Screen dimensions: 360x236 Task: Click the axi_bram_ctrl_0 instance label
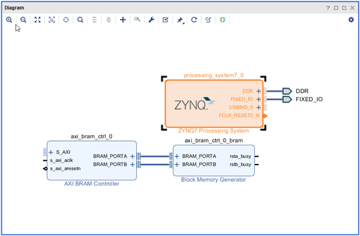click(92, 136)
